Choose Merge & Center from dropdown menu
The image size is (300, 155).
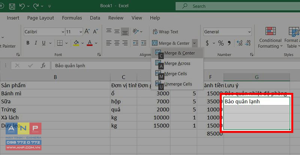tap(177, 53)
